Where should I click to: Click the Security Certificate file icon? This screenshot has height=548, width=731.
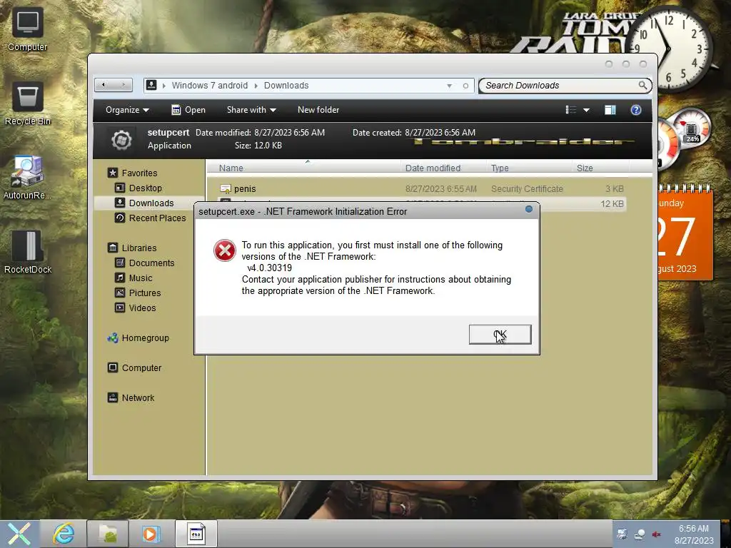(x=225, y=188)
